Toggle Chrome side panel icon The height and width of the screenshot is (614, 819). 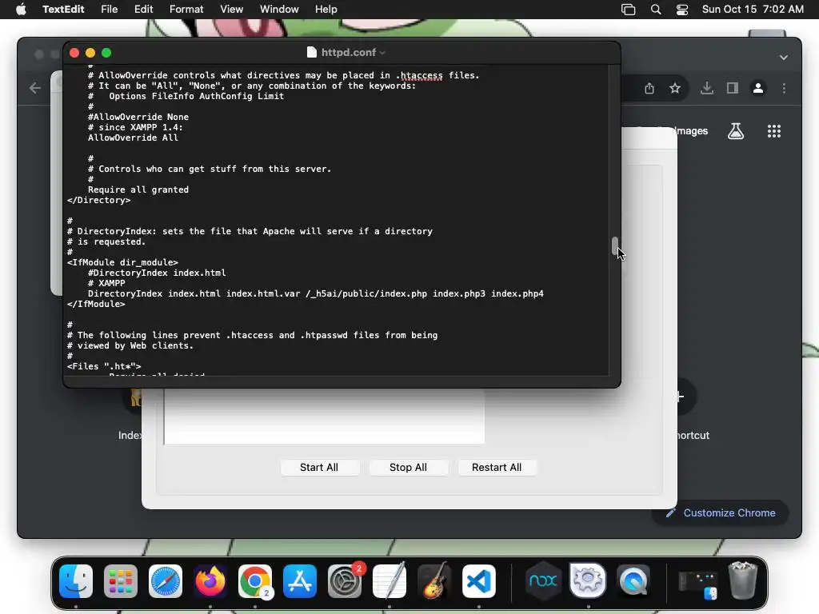tap(733, 88)
